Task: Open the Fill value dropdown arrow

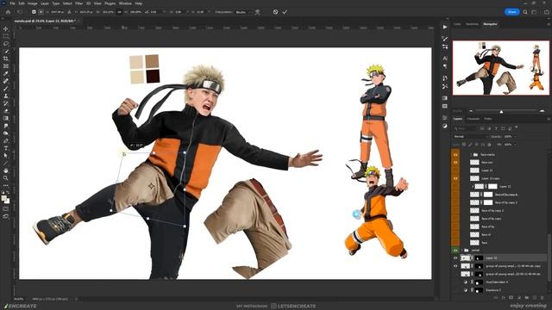Action: (515, 145)
